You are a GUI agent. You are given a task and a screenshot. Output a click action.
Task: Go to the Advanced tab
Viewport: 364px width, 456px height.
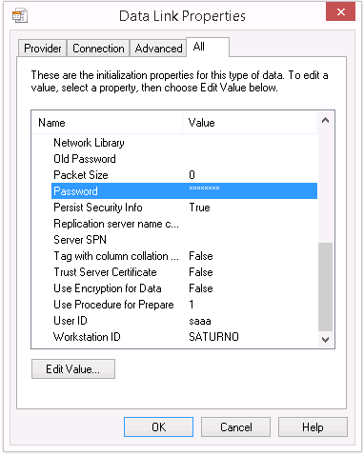[158, 49]
